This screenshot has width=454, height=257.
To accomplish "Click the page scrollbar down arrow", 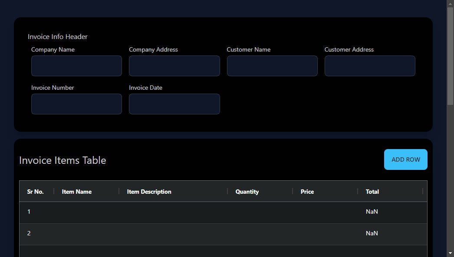I will click(x=451, y=254).
